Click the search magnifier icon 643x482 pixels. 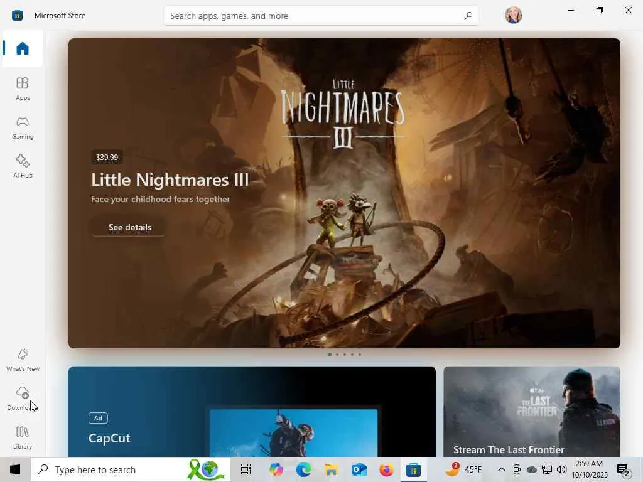pyautogui.click(x=468, y=16)
